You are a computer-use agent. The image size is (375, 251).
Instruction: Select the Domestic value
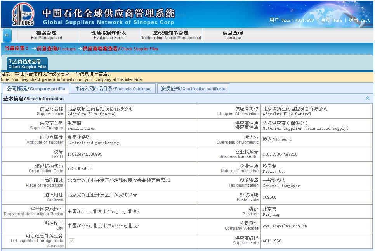[277, 139]
